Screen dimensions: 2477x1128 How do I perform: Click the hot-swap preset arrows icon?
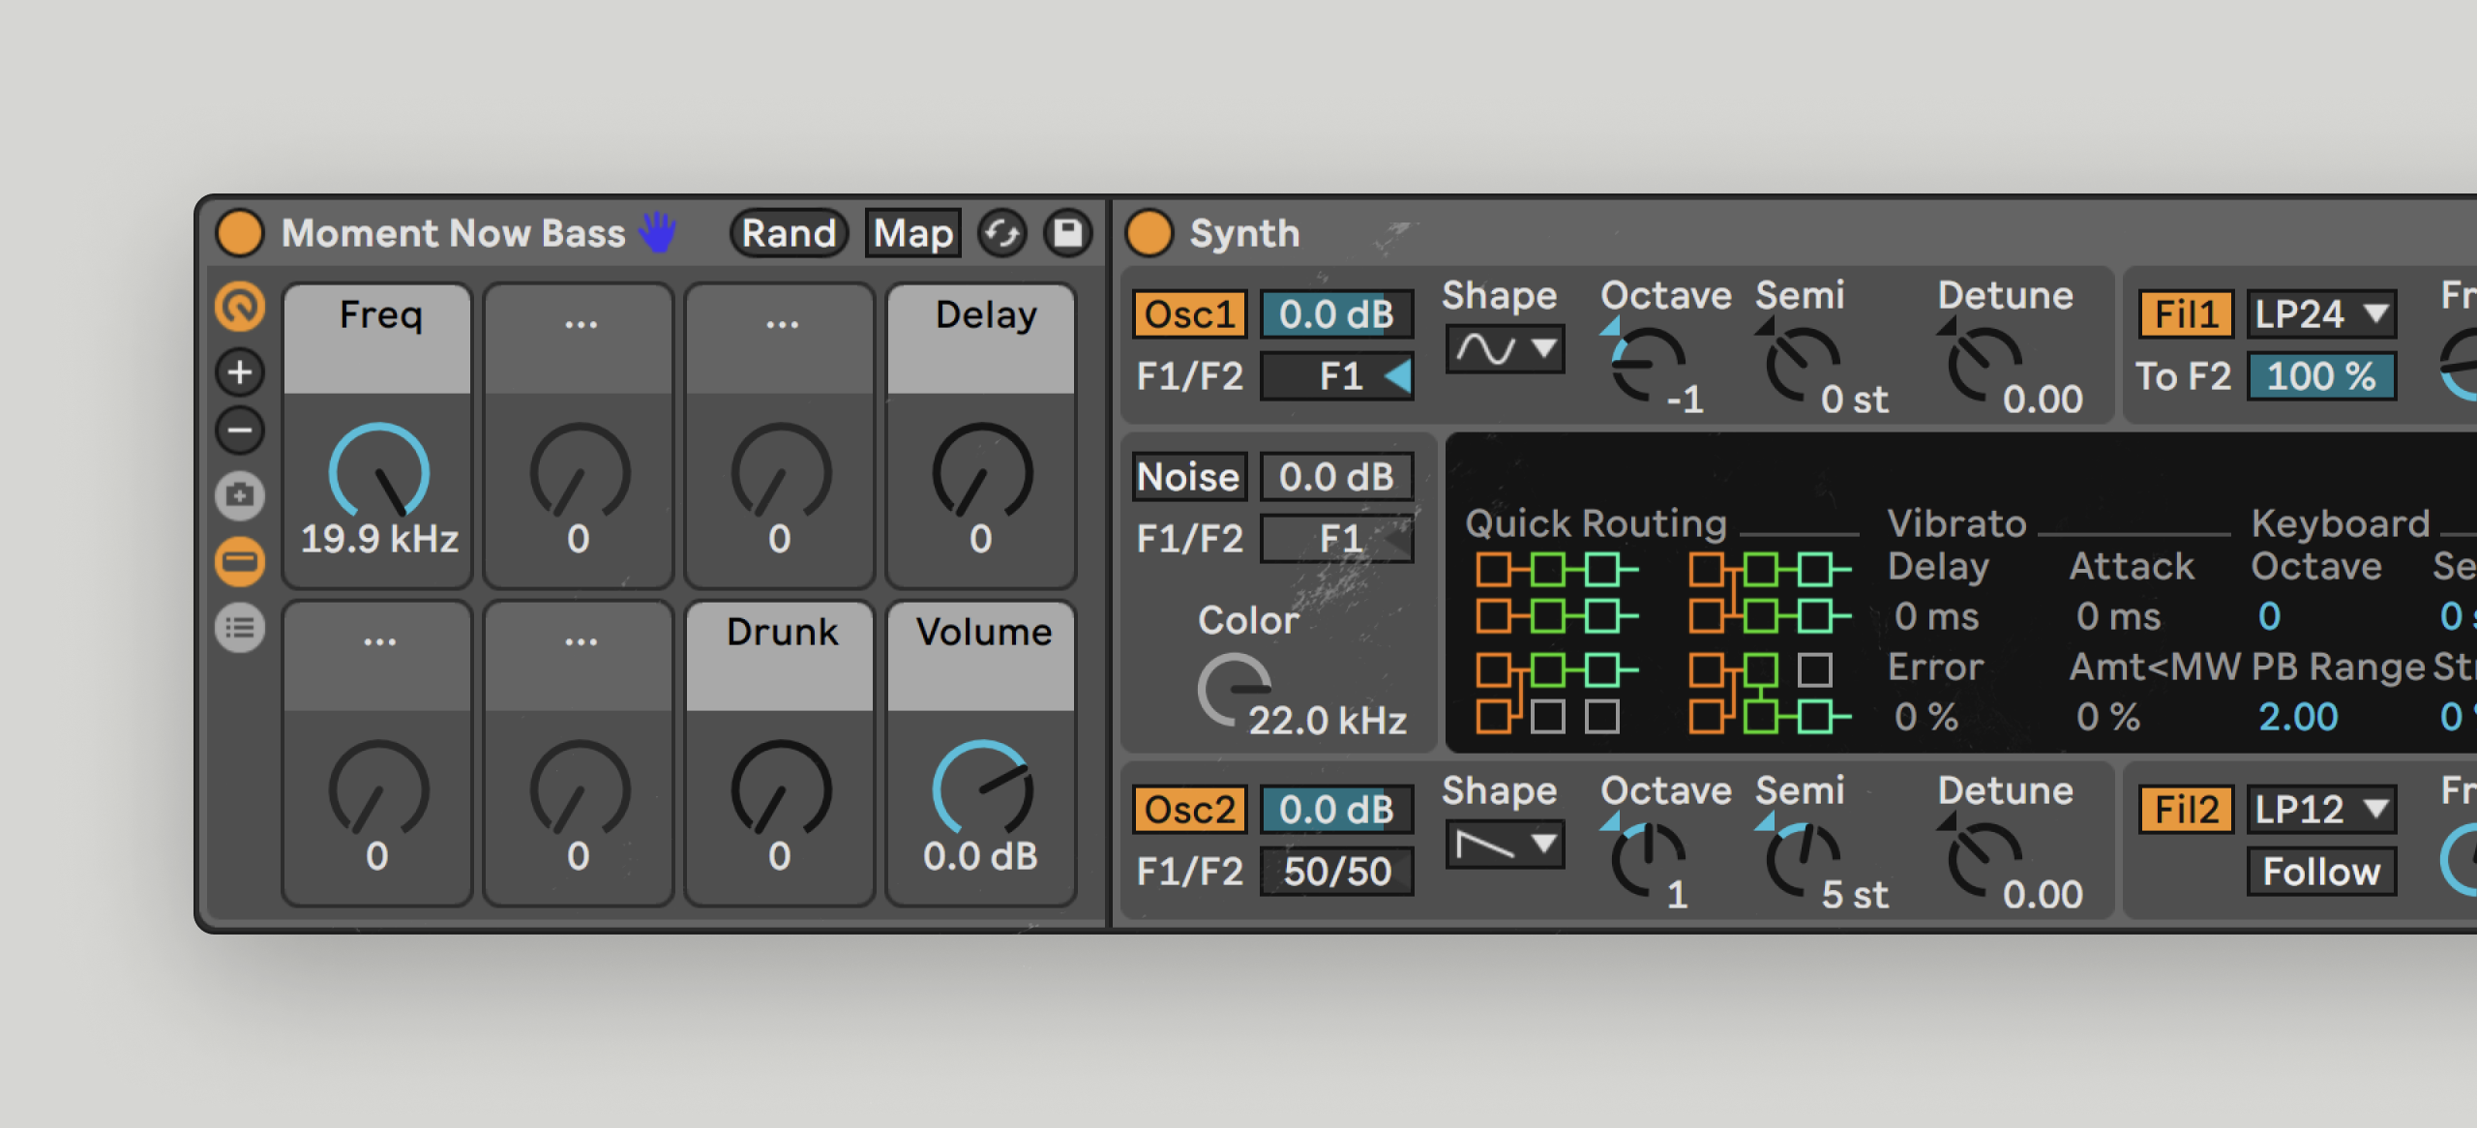(1002, 233)
